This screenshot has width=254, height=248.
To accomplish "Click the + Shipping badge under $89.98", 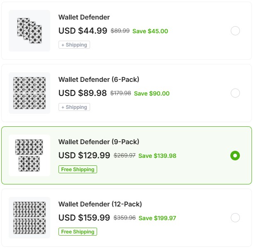I will [74, 107].
